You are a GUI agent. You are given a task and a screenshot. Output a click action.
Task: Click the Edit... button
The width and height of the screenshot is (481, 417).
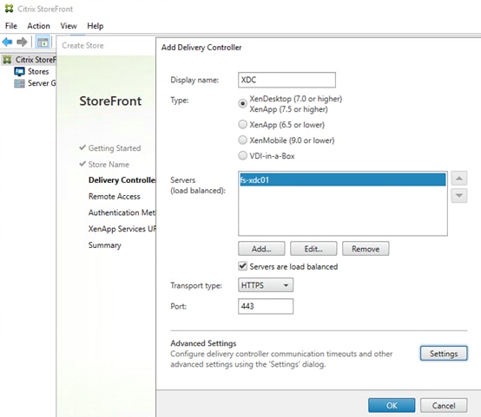click(313, 249)
